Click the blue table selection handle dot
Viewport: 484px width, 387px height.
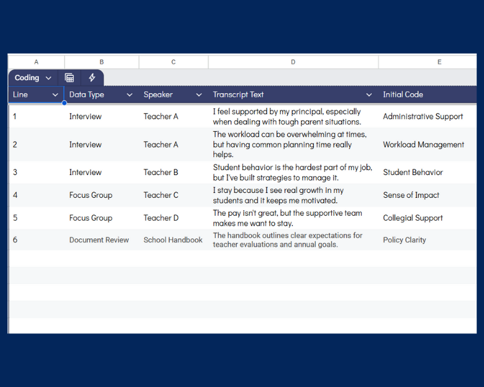(x=64, y=103)
